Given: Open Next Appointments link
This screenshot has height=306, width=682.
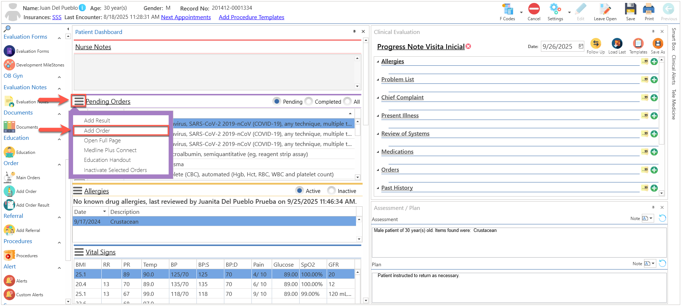Looking at the screenshot, I should (186, 17).
